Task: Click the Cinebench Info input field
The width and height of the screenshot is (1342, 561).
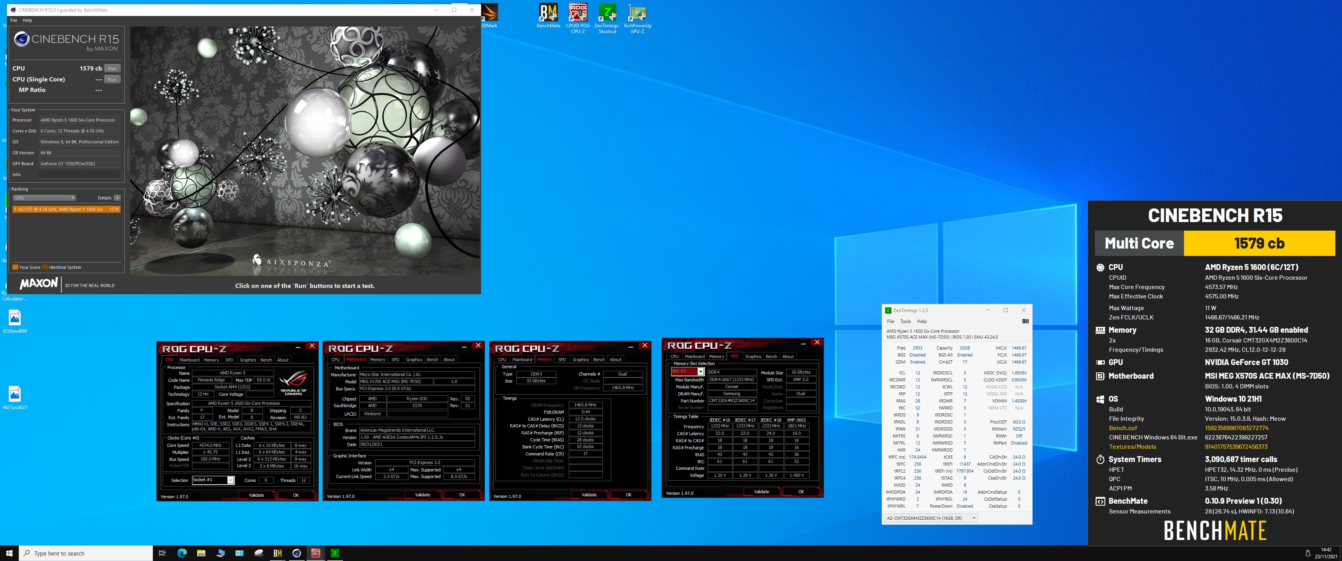Action: point(79,174)
